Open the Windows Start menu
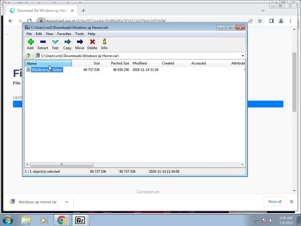 click(8, 220)
